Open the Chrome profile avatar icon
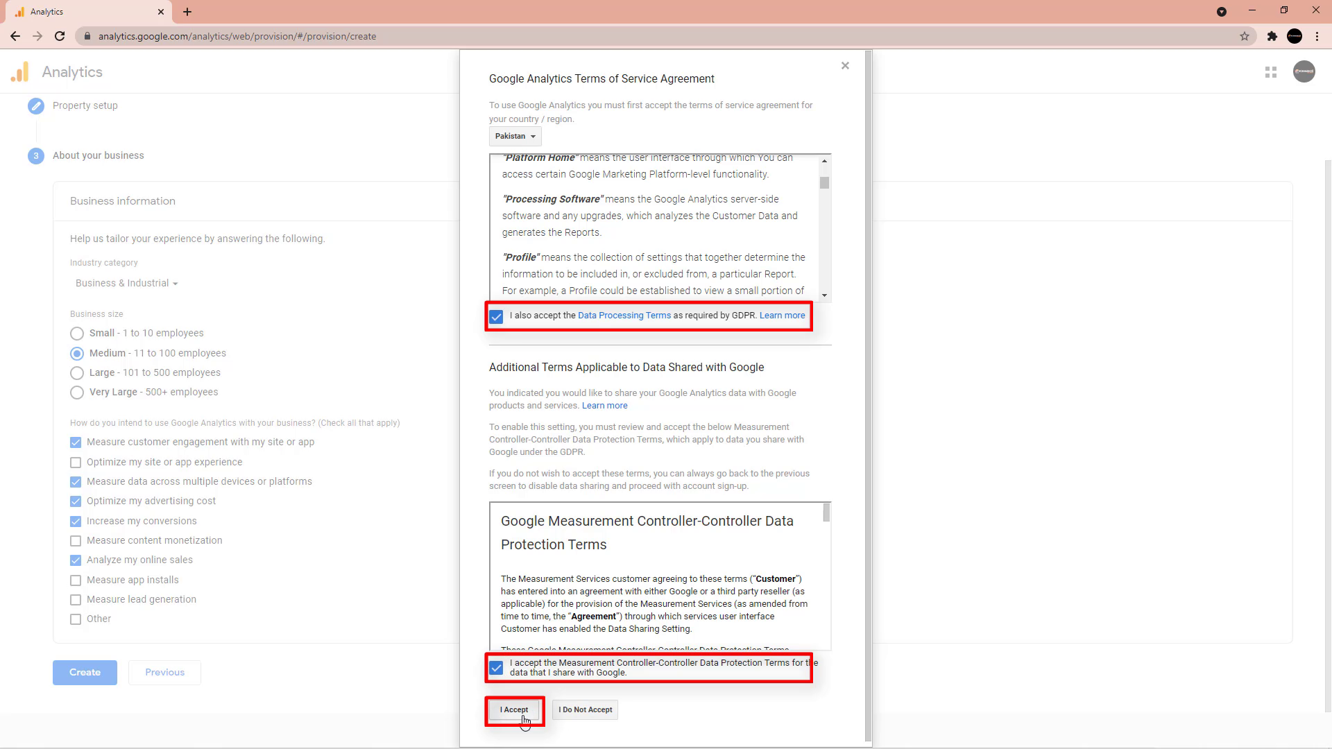 (1295, 36)
